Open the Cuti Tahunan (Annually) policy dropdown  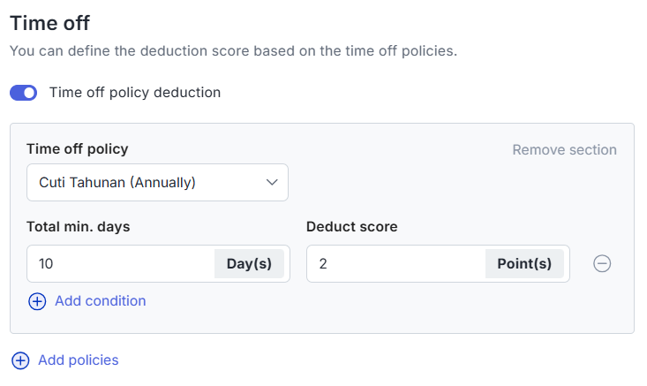[157, 183]
